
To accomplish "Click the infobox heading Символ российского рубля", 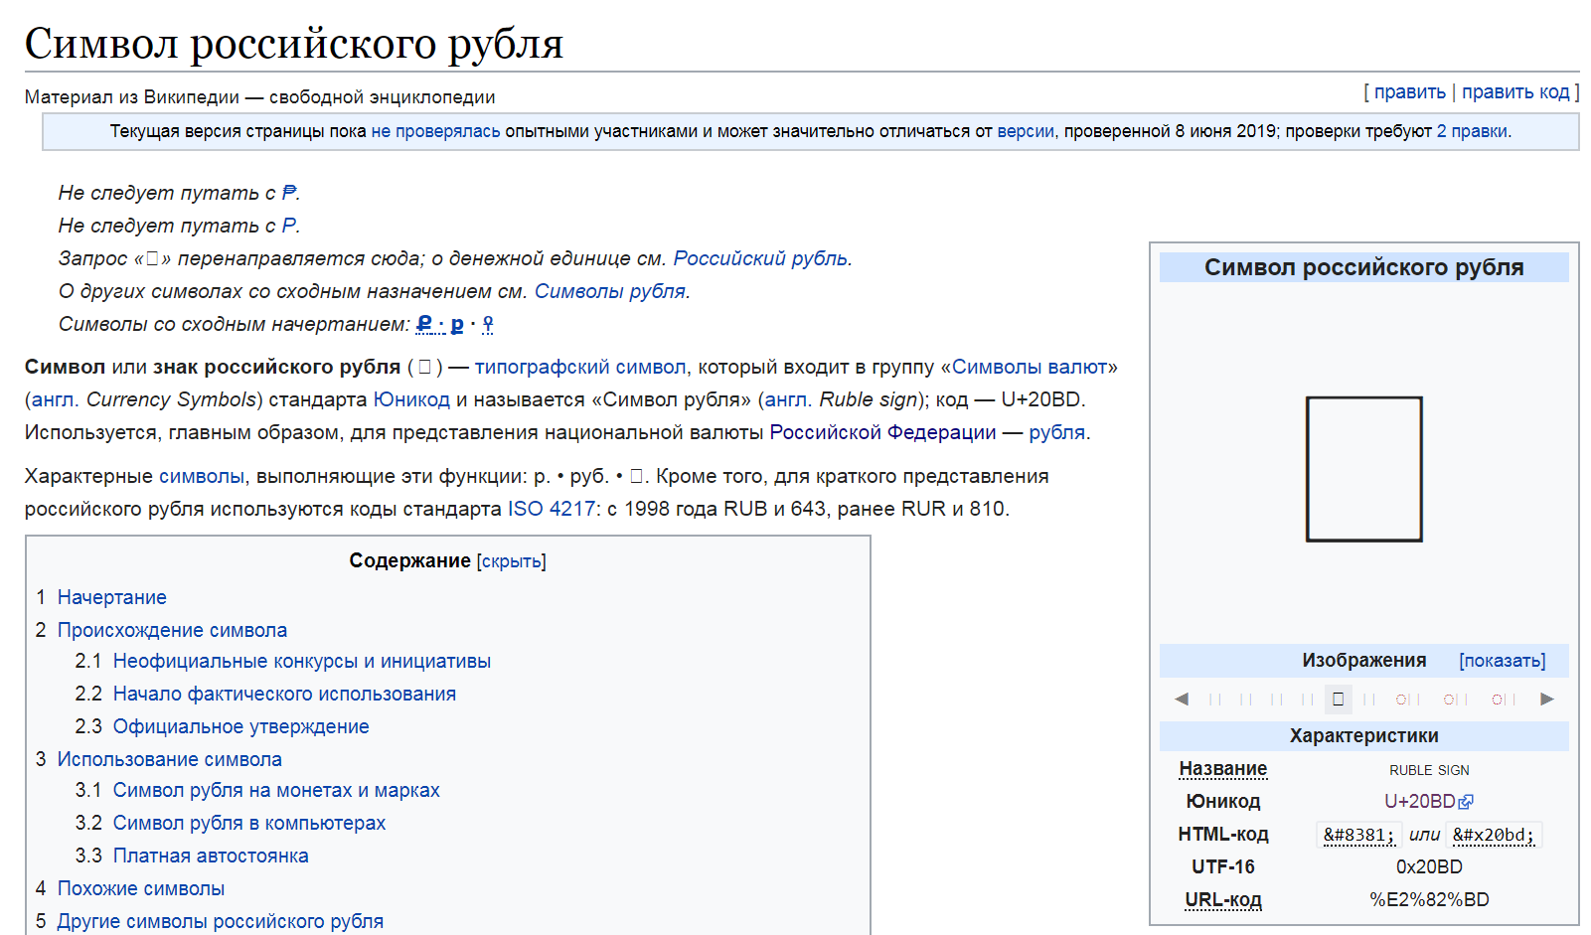I will (x=1364, y=267).
